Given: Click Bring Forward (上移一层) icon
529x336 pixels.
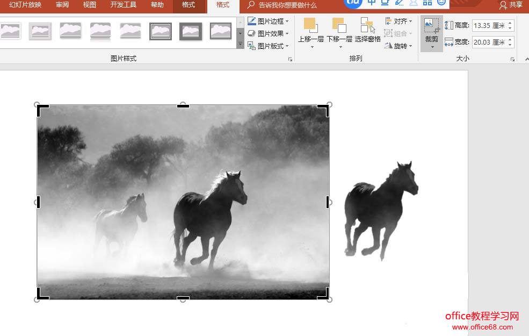Looking at the screenshot, I should (310, 25).
